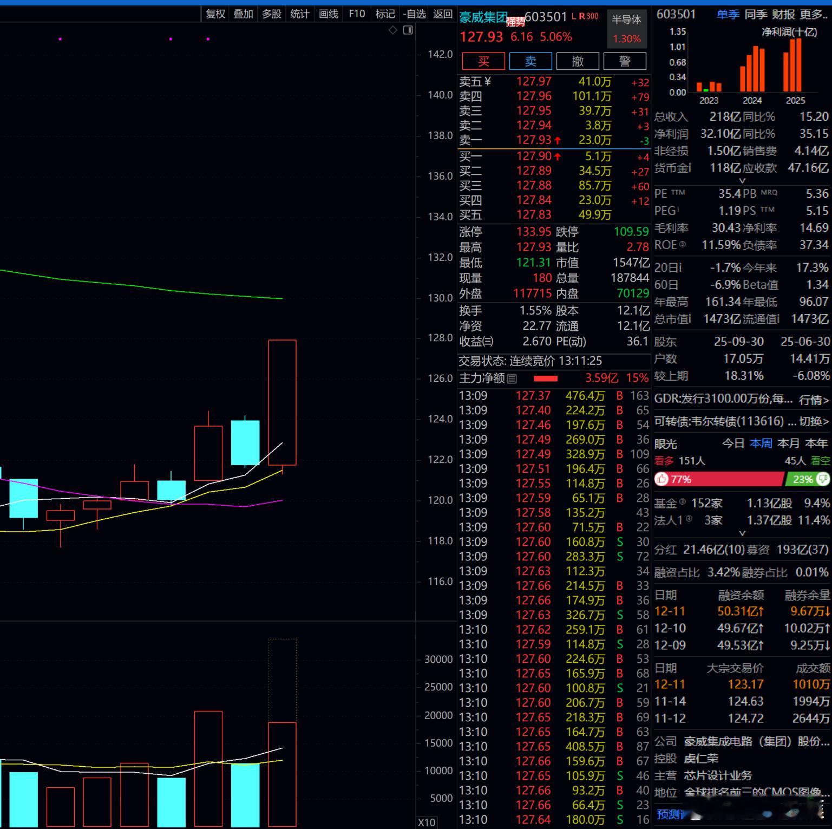Click the thumbs-down bearish vote icon
This screenshot has height=829, width=832.
click(823, 479)
